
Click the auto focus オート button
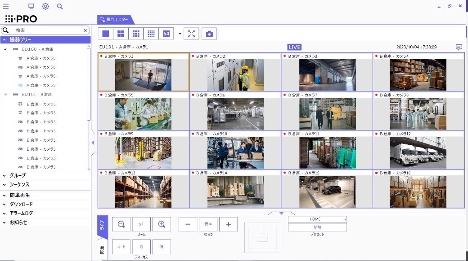[x=121, y=247]
